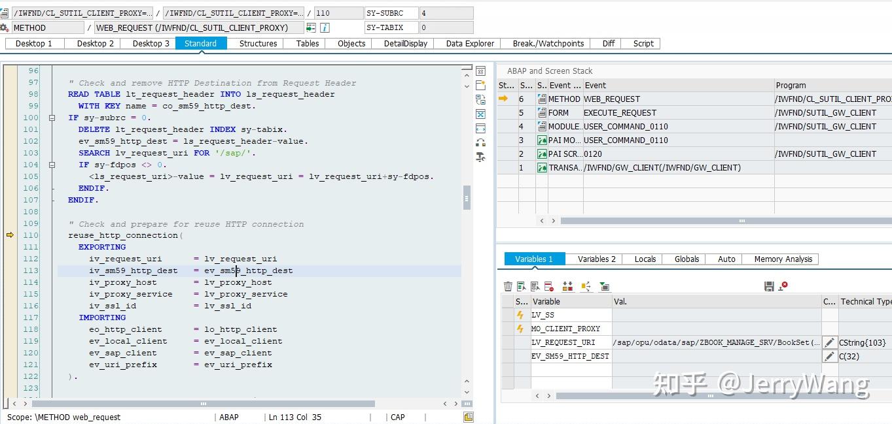892x424 pixels.
Task: Open quick info via the blue i icon
Action: (x=324, y=27)
